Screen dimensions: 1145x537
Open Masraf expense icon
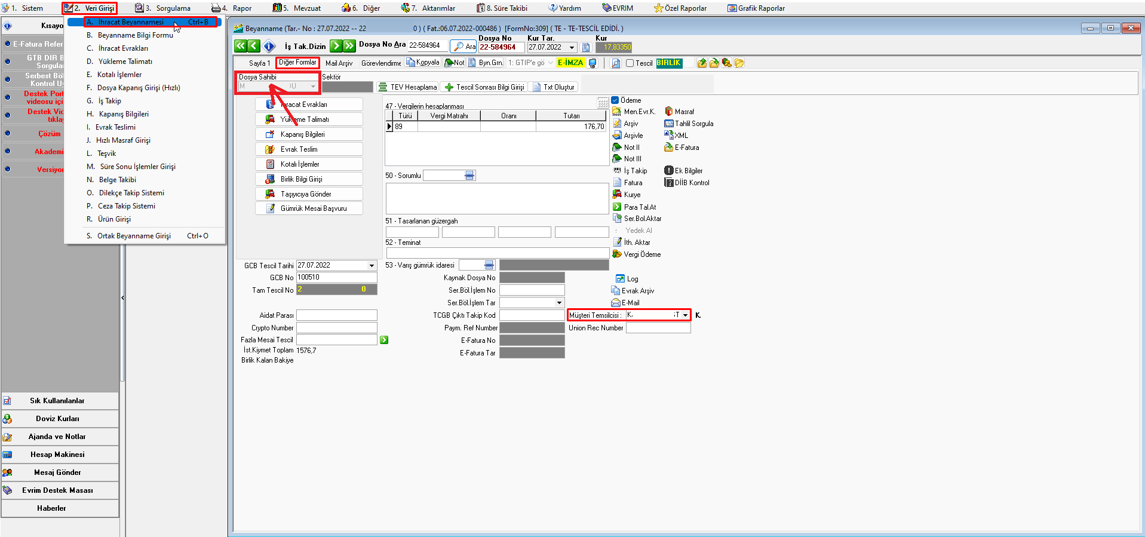point(669,112)
